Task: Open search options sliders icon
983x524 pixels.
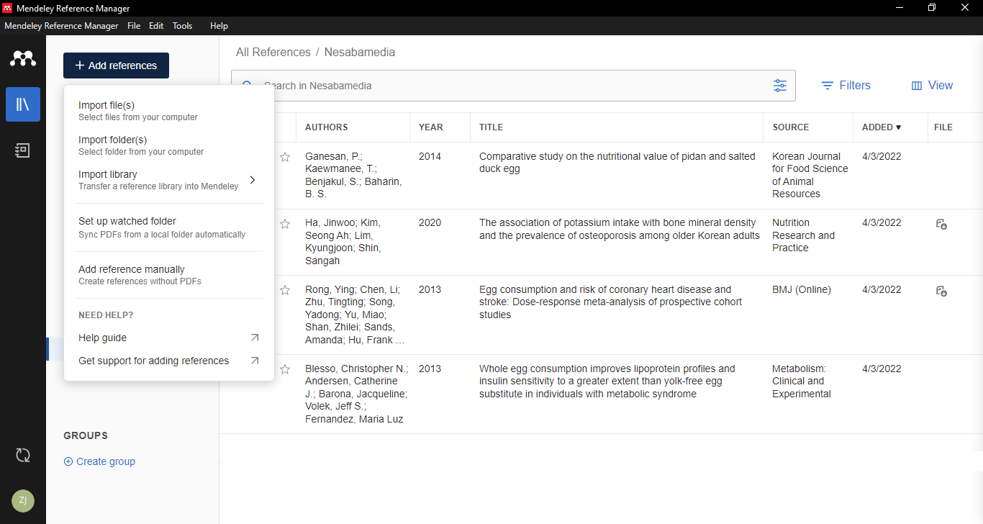Action: [x=780, y=86]
